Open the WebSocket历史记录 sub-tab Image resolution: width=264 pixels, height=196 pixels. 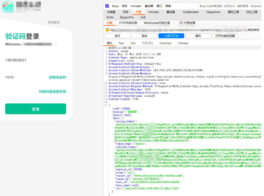157,23
